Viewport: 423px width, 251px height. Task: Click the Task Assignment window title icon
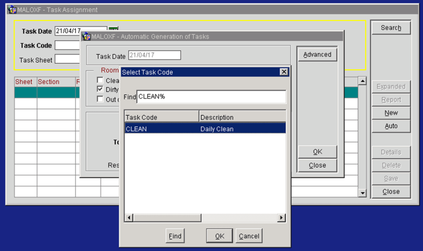(x=12, y=10)
